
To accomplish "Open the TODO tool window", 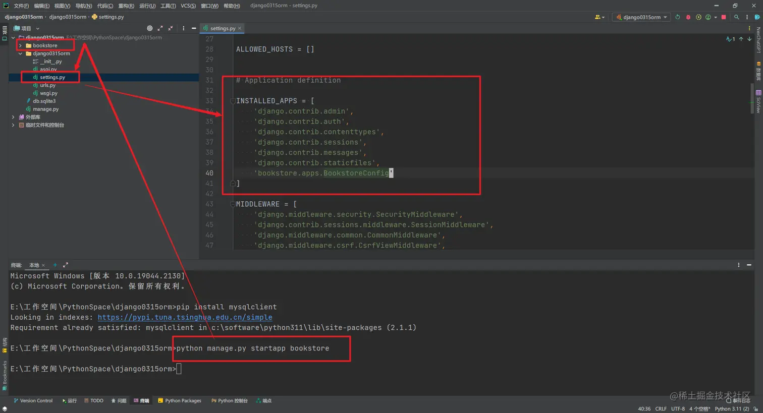I will tap(94, 401).
